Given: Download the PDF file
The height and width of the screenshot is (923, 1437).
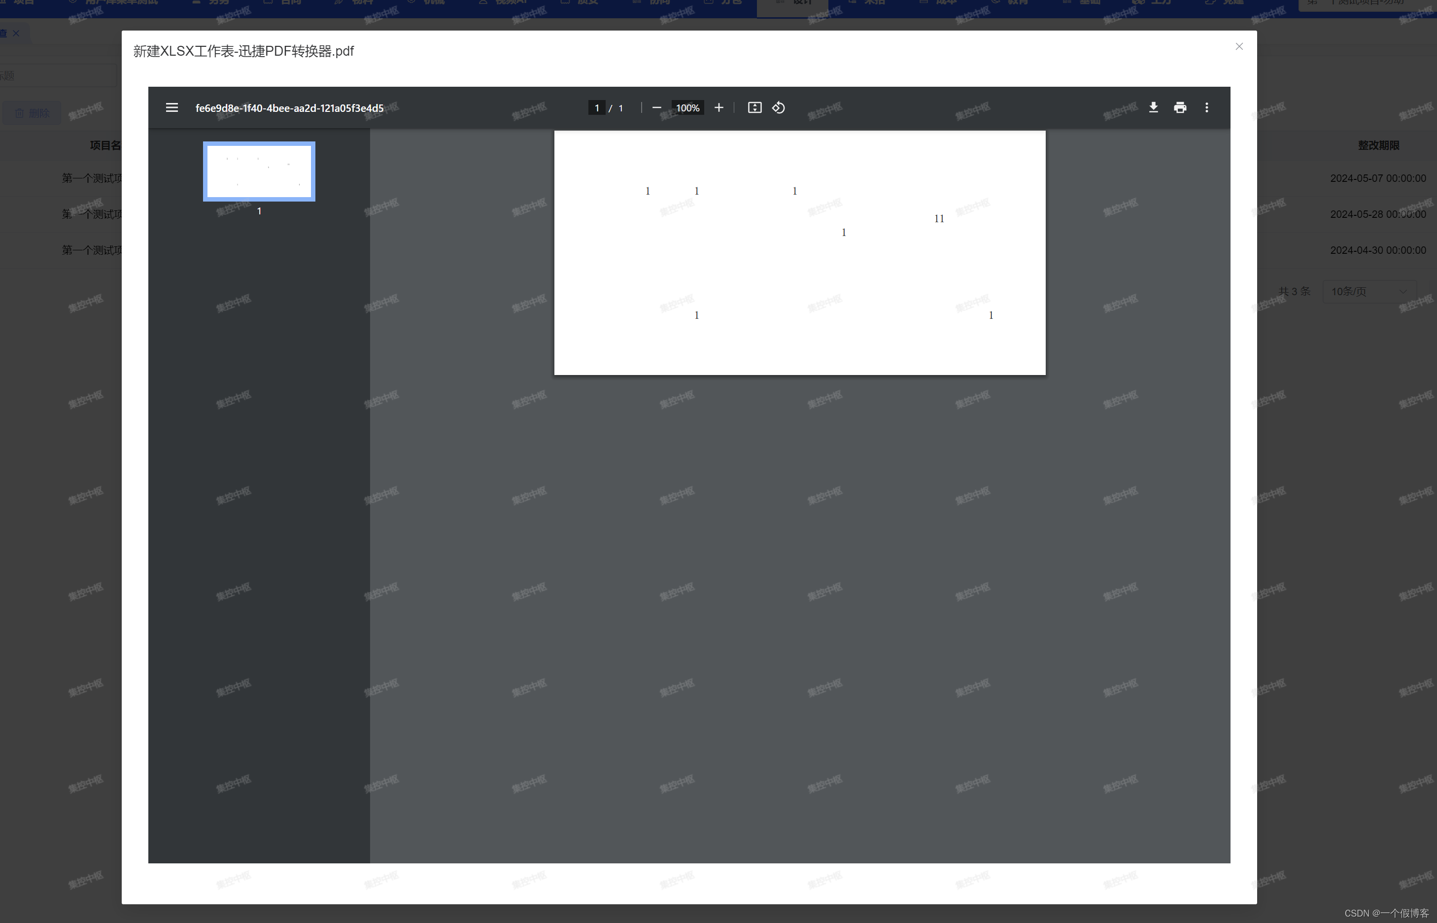Looking at the screenshot, I should click(x=1153, y=108).
